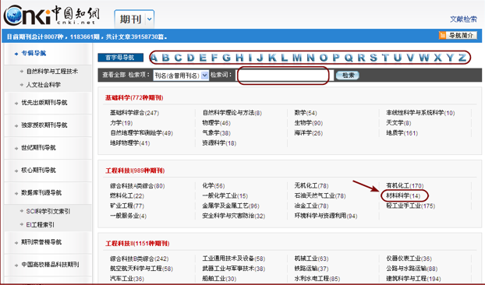The image size is (485, 285).
Task: Pick letter Q in alphabet navigation
Action: (x=349, y=58)
